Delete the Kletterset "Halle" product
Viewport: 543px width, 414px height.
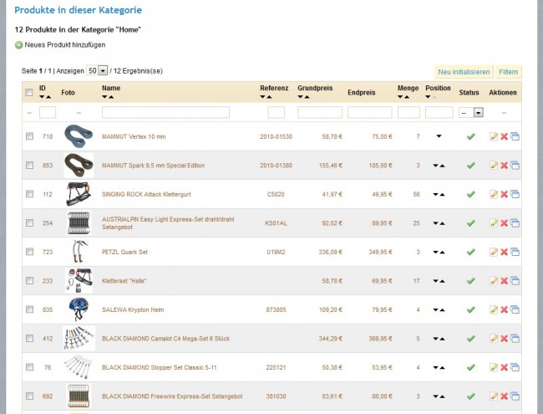(x=505, y=281)
